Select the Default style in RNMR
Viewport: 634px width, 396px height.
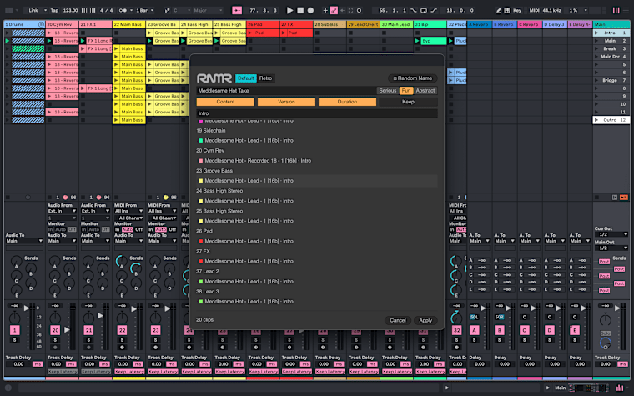245,78
